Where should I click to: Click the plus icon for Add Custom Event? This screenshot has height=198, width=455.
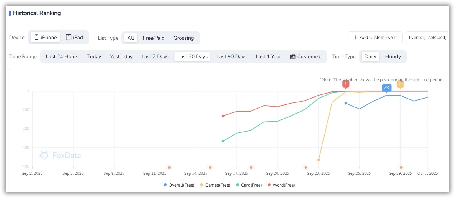click(355, 37)
